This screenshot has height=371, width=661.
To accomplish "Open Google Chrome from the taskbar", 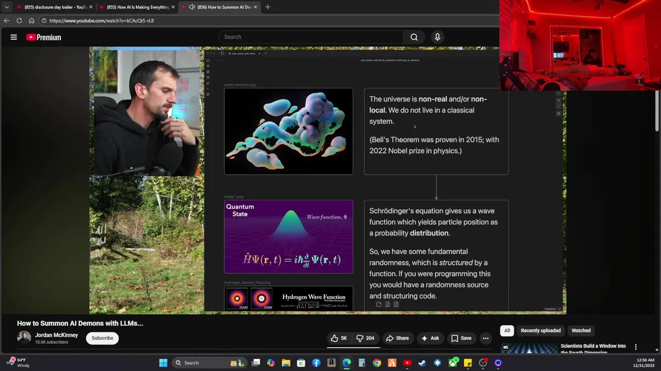I will click(x=377, y=363).
